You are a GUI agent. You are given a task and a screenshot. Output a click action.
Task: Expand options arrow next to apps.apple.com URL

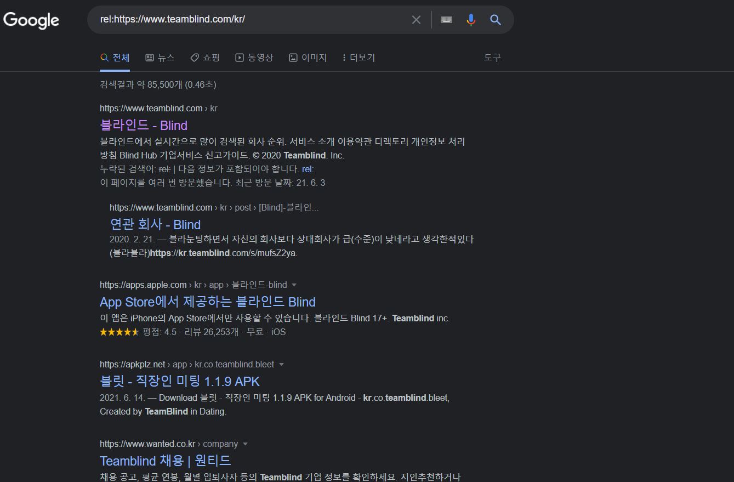tap(294, 285)
